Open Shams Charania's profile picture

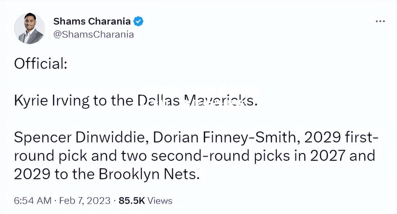29,28
